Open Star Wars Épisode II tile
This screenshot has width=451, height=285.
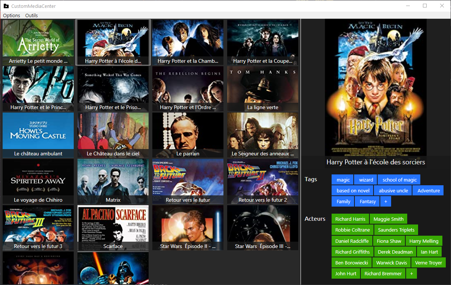[x=188, y=227]
